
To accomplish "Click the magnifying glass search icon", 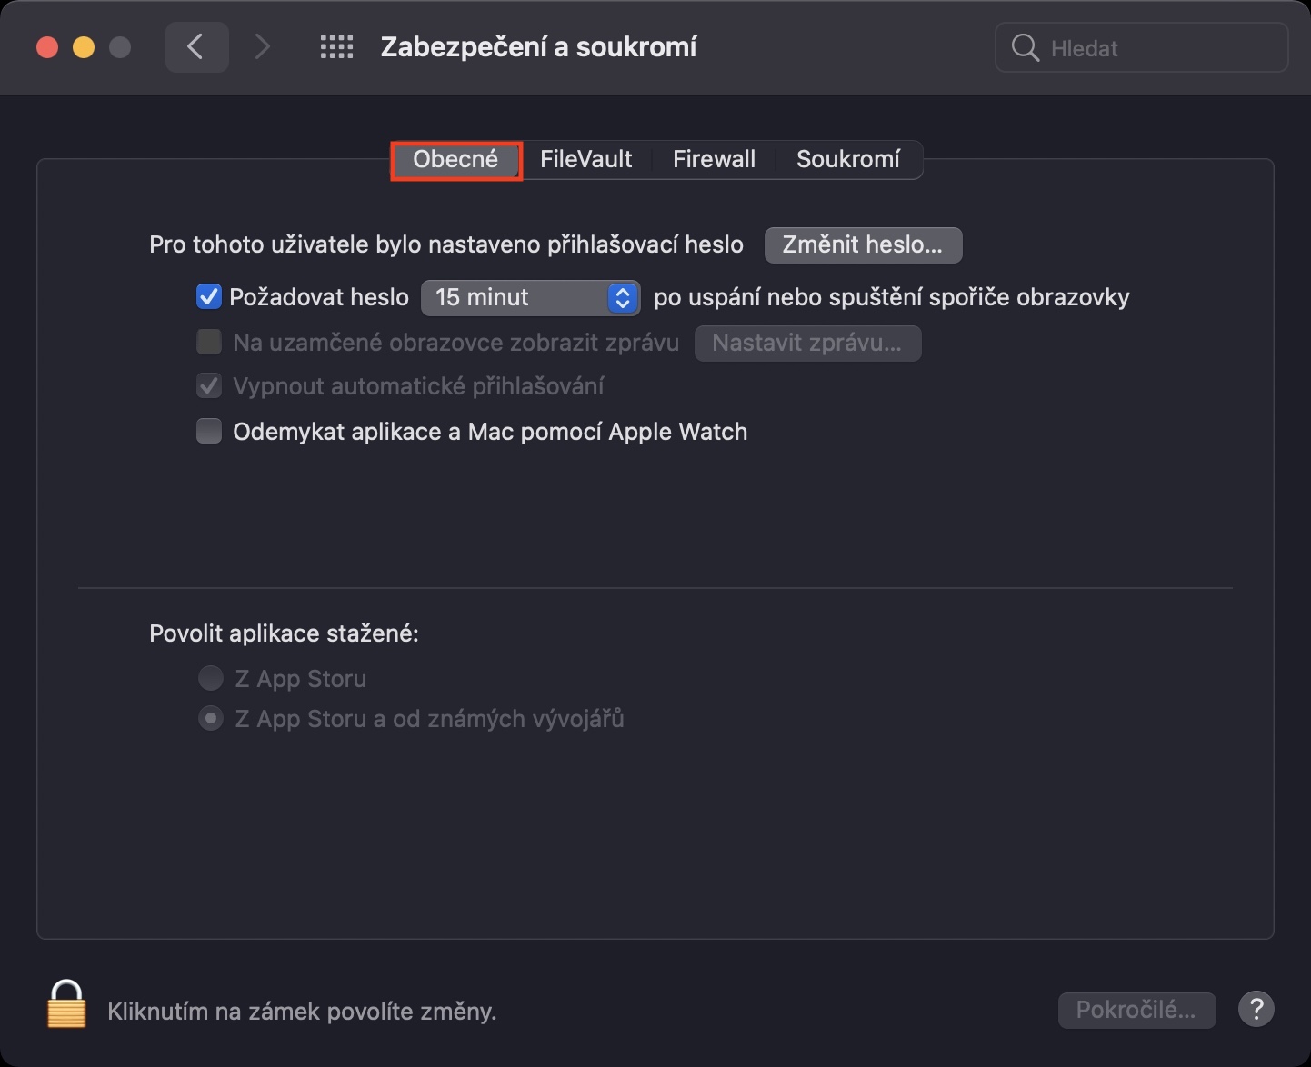I will coord(1025,48).
